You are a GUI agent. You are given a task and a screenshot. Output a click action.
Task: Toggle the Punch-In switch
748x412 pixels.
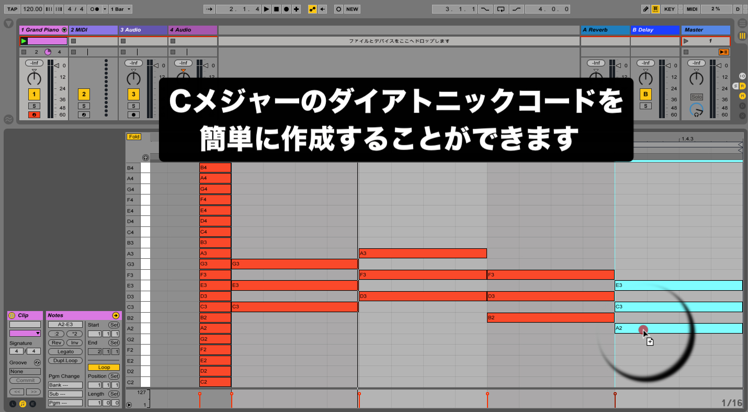pyautogui.click(x=486, y=9)
